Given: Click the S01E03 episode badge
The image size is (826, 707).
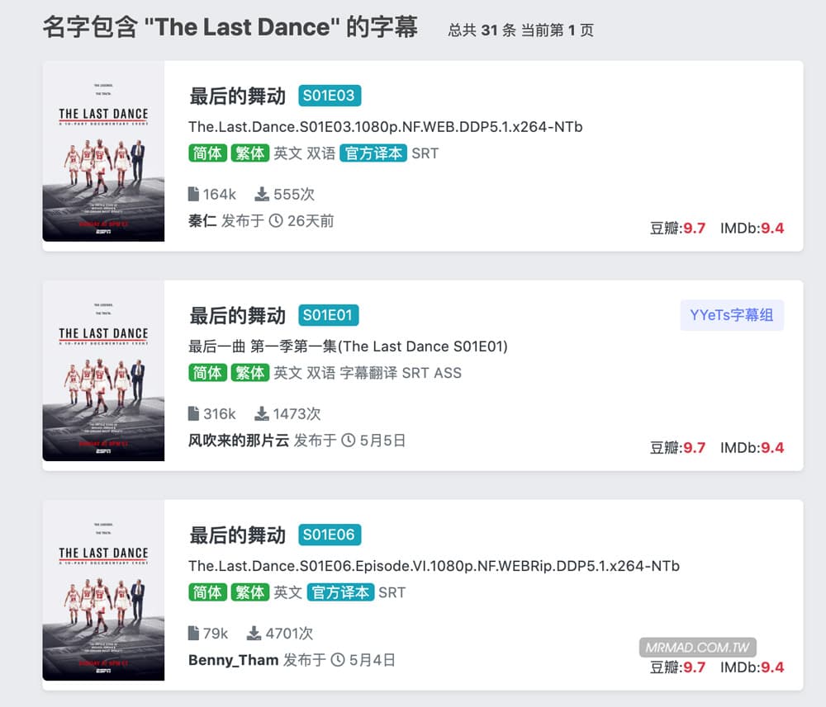Looking at the screenshot, I should [x=329, y=96].
